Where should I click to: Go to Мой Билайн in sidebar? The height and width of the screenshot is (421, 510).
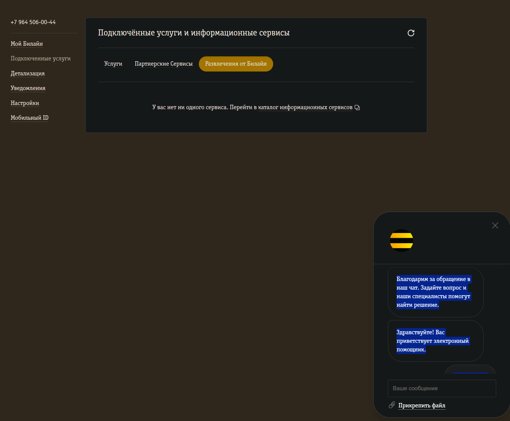(27, 44)
